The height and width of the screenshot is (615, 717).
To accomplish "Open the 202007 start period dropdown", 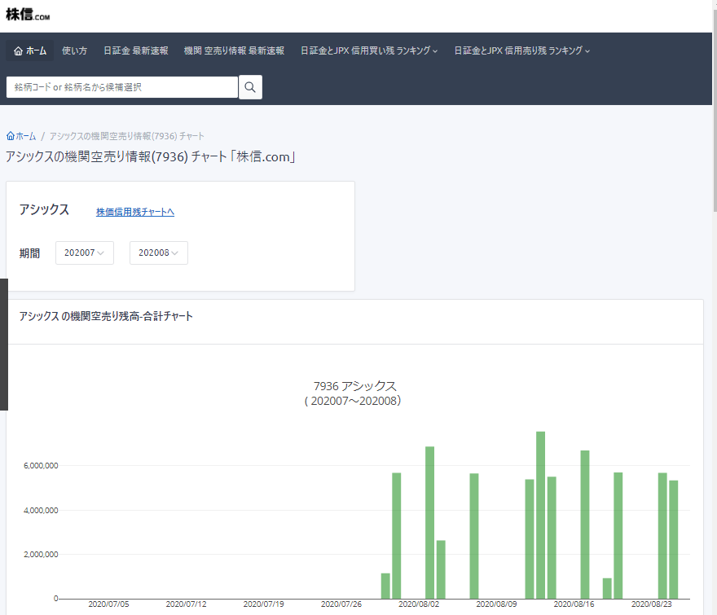I will coord(84,253).
